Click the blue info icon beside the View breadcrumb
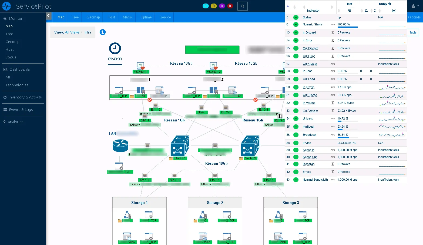The width and height of the screenshot is (423, 245). (102, 32)
